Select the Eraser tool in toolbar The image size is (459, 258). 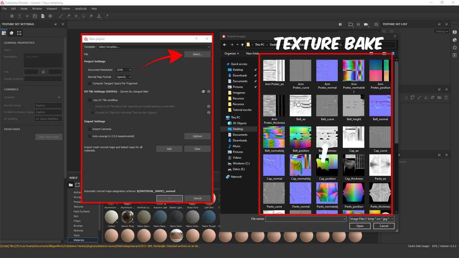pos(68,16)
